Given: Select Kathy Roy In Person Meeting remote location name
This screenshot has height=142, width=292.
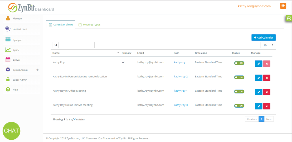Looking at the screenshot, I should pos(80,77).
